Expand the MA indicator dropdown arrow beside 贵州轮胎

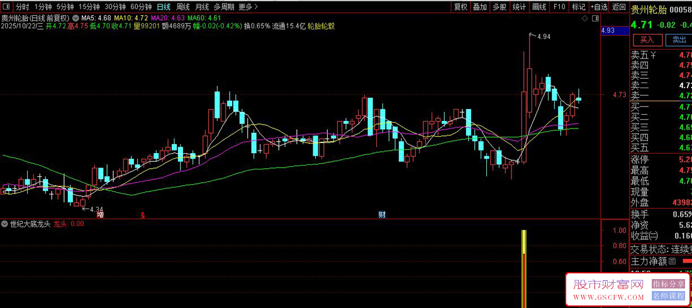point(75,18)
